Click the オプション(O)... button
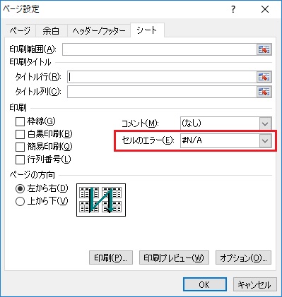282x297 pixels. point(243,258)
